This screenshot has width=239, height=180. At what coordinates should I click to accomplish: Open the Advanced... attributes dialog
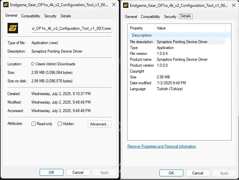pyautogui.click(x=100, y=124)
